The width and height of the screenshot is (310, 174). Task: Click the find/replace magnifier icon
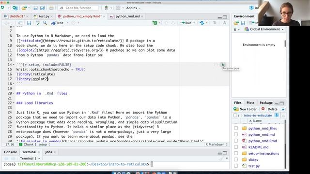tap(45, 23)
